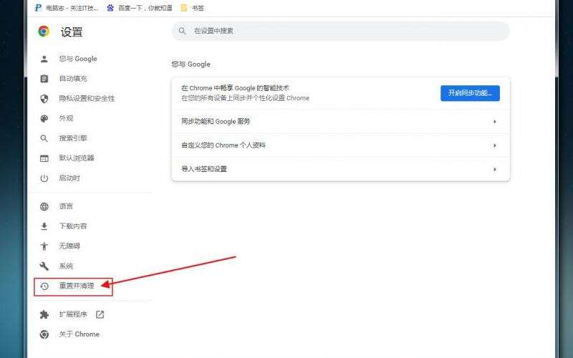The image size is (573, 358).
Task: Focus the 在设置中搜索 search field
Action: click(341, 31)
